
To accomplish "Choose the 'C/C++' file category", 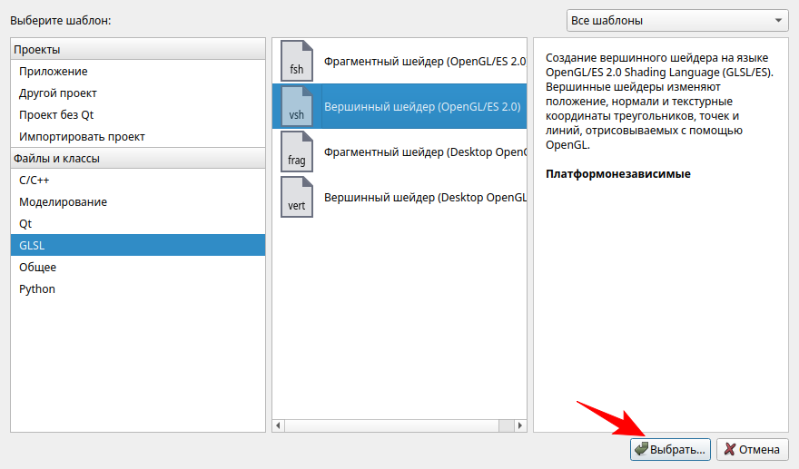I will 35,180.
